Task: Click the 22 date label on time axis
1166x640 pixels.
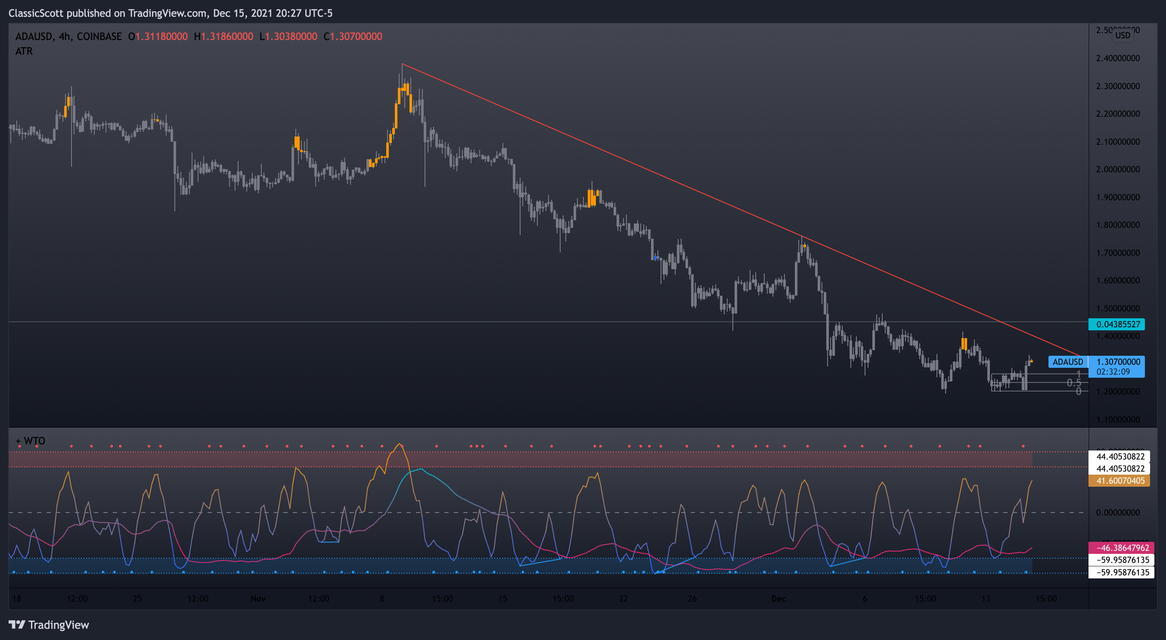Action: [623, 598]
